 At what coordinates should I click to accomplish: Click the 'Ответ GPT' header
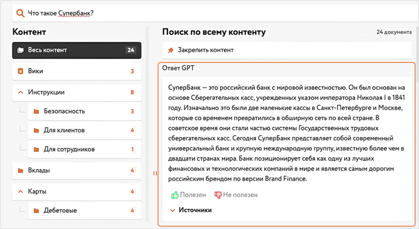coord(178,68)
